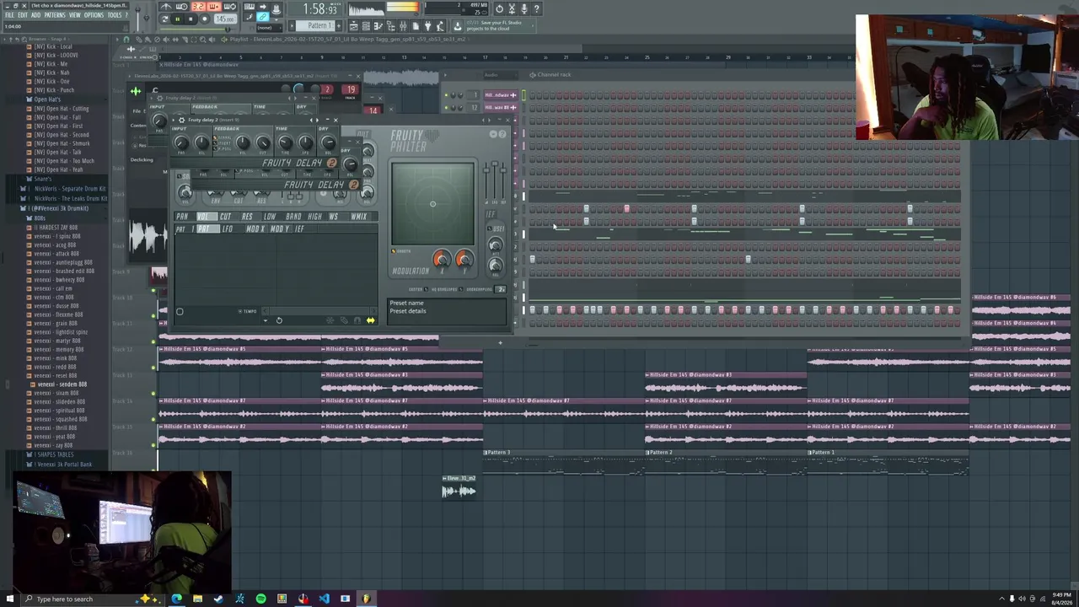The height and width of the screenshot is (607, 1079).
Task: Open the PATTERNS menu
Action: (54, 15)
